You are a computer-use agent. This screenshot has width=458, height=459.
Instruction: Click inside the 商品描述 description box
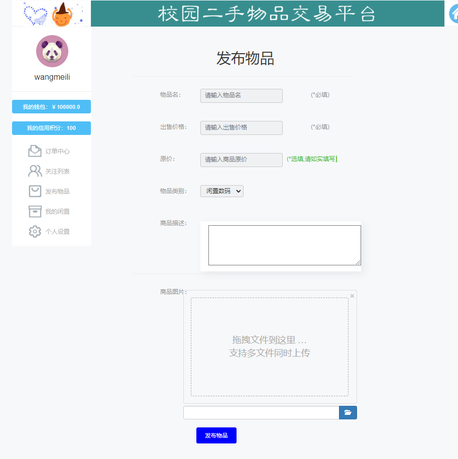pos(284,245)
